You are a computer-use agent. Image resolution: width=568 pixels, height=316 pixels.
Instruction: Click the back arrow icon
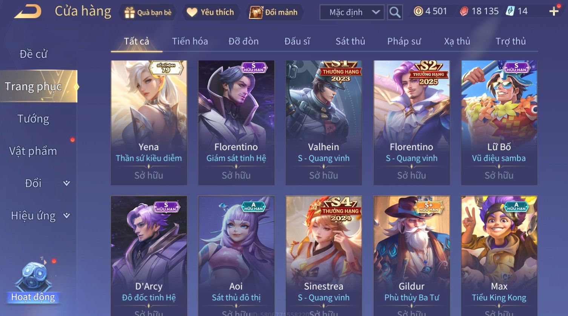coord(28,12)
